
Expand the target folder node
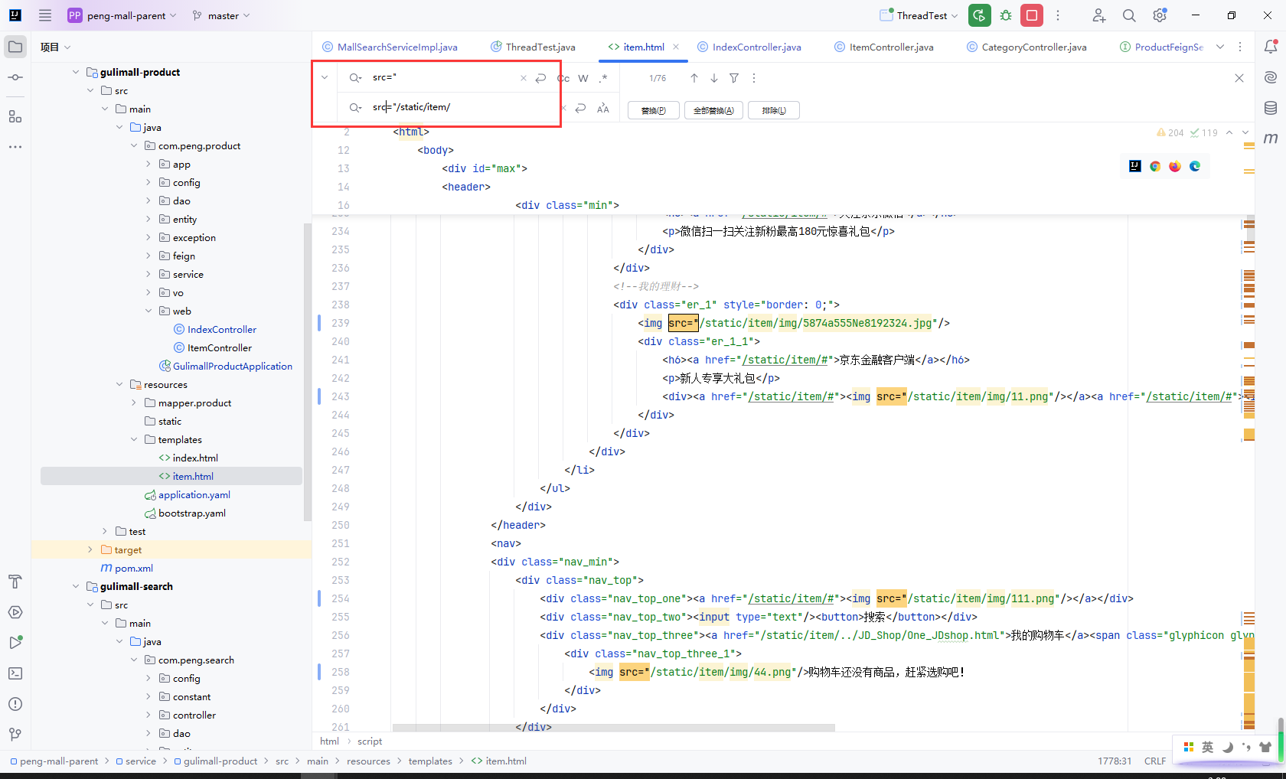click(90, 549)
